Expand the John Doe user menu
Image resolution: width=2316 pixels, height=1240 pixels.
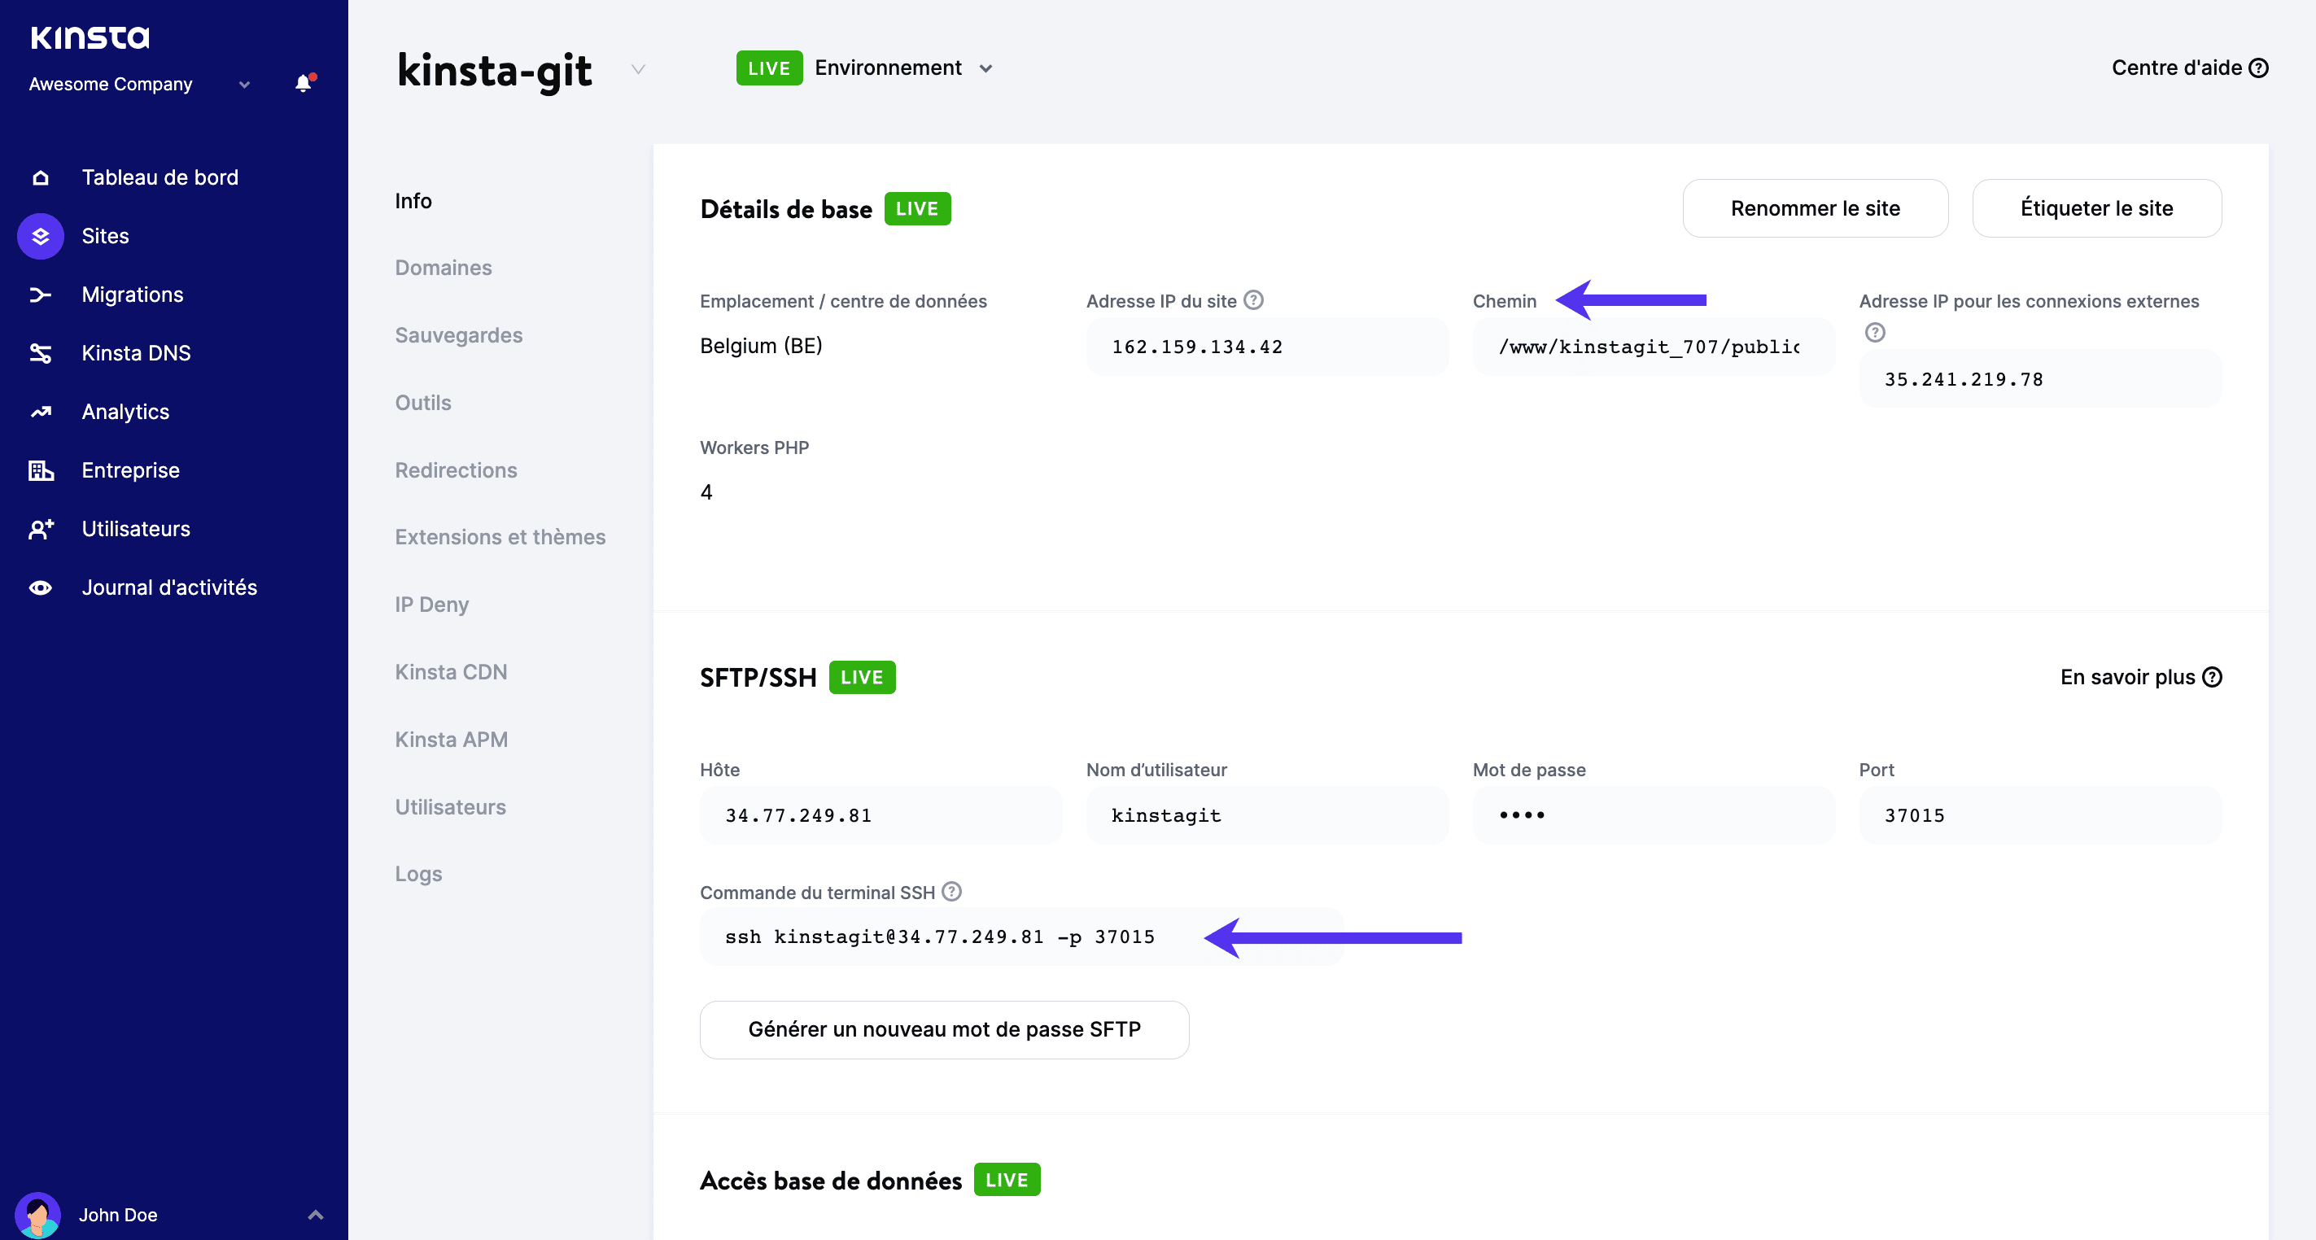316,1215
